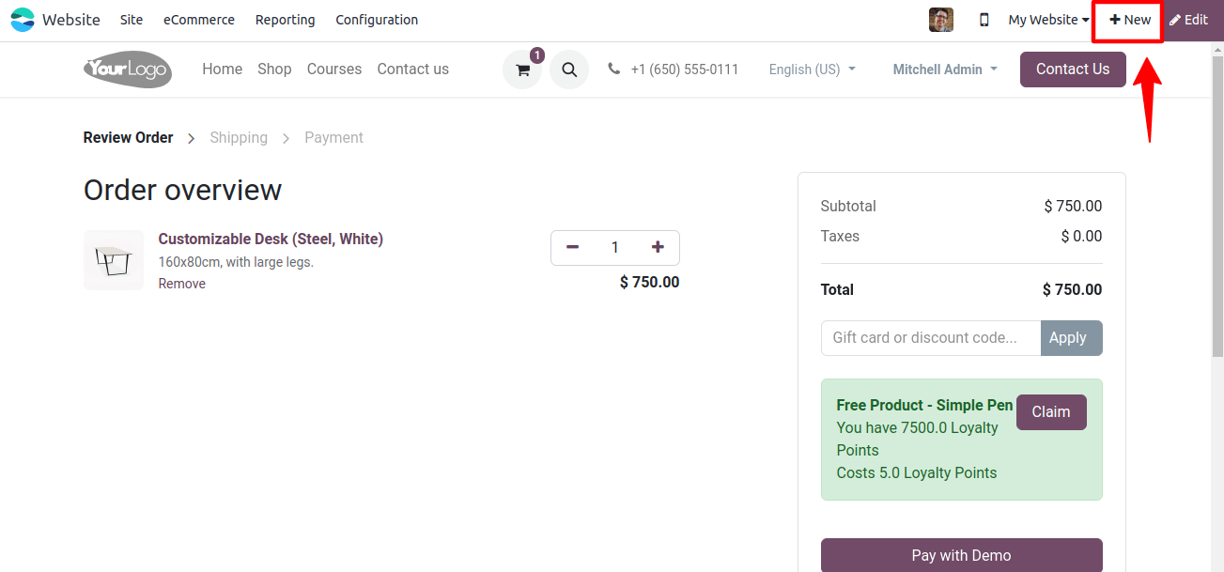This screenshot has width=1224, height=572.
Task: Open the shopping cart icon
Action: click(x=522, y=70)
